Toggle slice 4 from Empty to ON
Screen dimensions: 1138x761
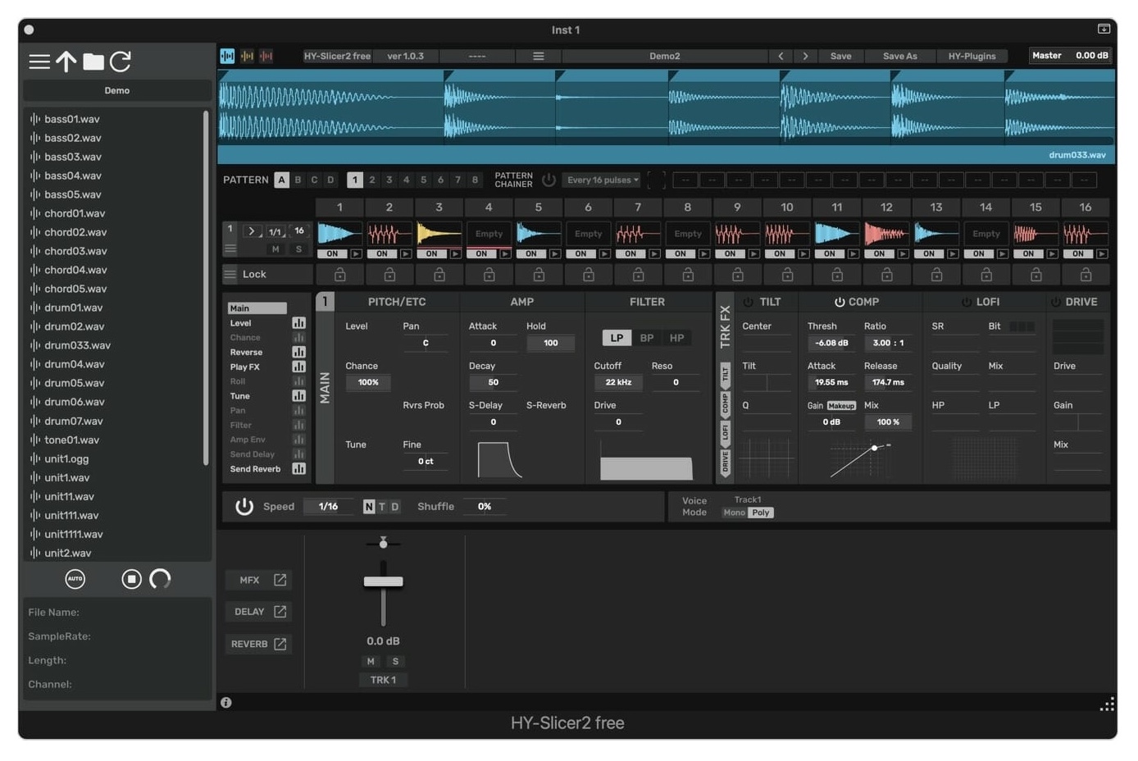tap(481, 254)
